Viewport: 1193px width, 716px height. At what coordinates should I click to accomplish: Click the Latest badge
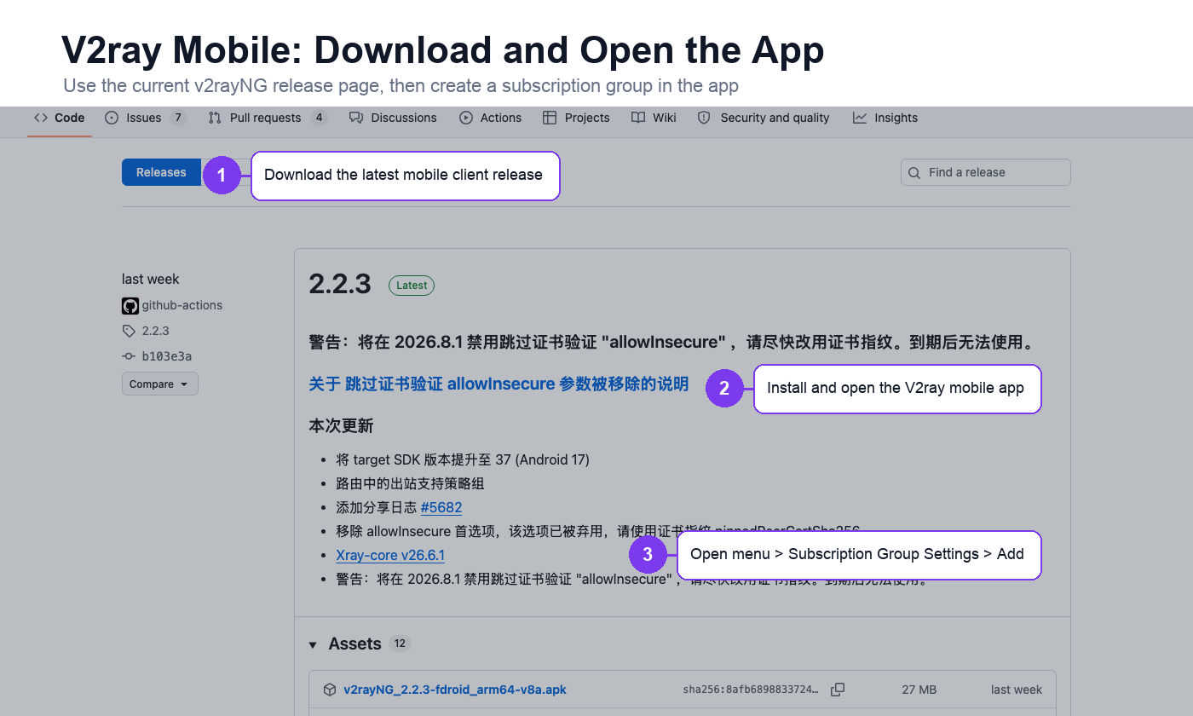[x=412, y=286]
